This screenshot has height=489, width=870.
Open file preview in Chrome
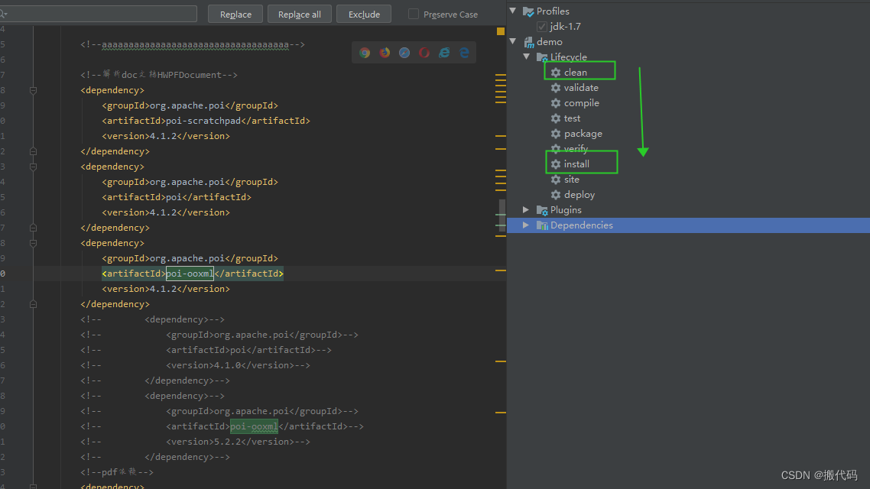[x=365, y=53]
